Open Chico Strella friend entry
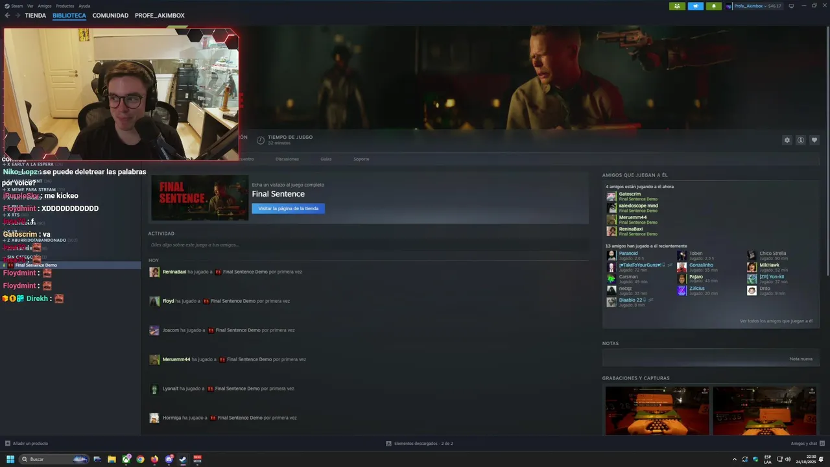 click(x=767, y=256)
